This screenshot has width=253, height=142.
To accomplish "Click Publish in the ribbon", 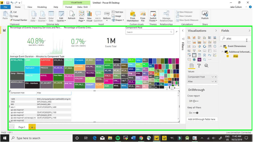I will click(205, 15).
